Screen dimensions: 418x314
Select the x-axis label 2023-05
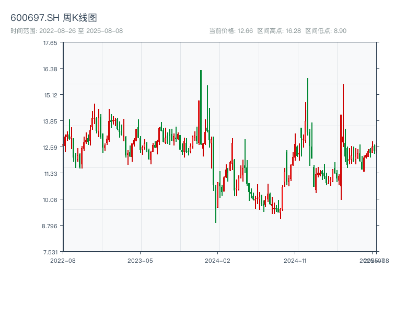pyautogui.click(x=140, y=261)
